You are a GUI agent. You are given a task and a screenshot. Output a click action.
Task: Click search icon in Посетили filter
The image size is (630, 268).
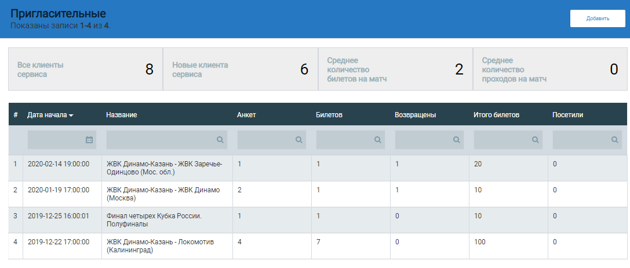614,140
